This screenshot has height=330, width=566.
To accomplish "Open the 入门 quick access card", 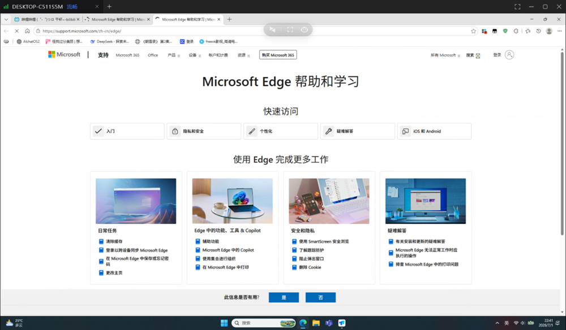I will click(127, 131).
